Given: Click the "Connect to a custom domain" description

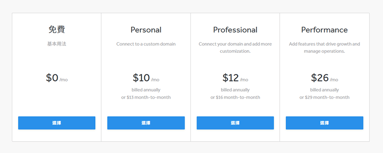Looking at the screenshot, I should point(146,44).
